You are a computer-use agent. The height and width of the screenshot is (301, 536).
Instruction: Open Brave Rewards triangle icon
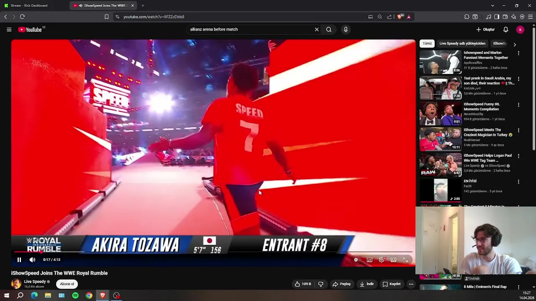coord(409,17)
